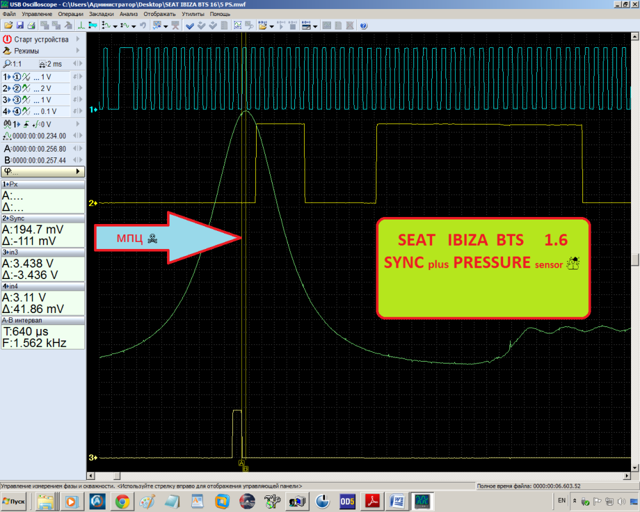640x512 pixels.
Task: Expand the channel 3 settings arrow
Action: 81,99
